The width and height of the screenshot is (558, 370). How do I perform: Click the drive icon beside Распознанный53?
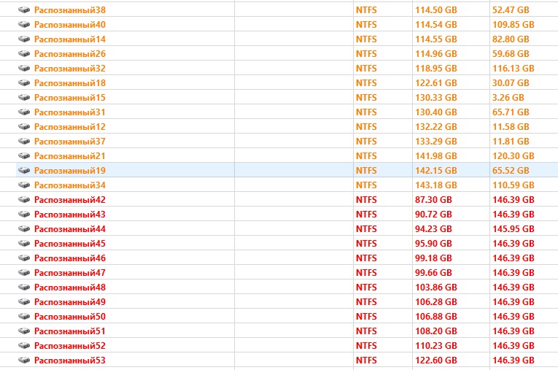point(24,361)
